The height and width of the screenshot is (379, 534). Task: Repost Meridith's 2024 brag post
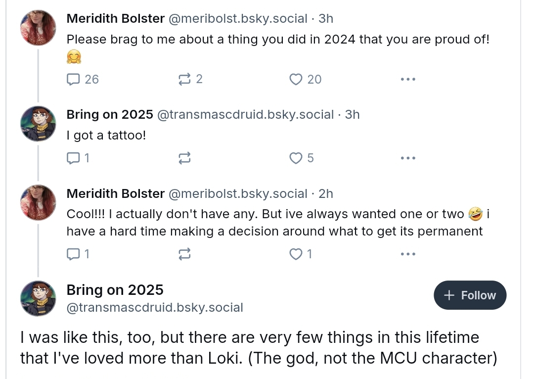pyautogui.click(x=190, y=80)
